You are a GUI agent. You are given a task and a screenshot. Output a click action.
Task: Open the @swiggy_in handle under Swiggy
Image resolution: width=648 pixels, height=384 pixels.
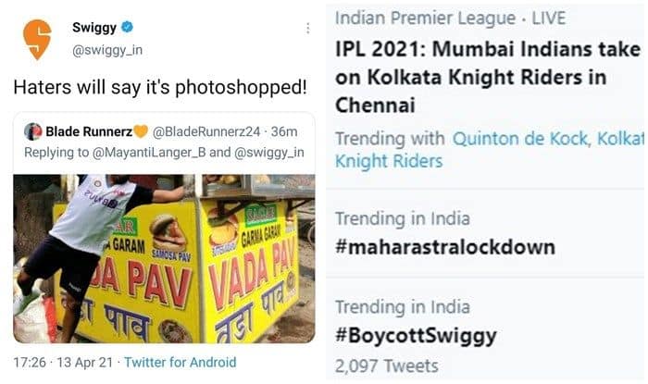(x=107, y=50)
